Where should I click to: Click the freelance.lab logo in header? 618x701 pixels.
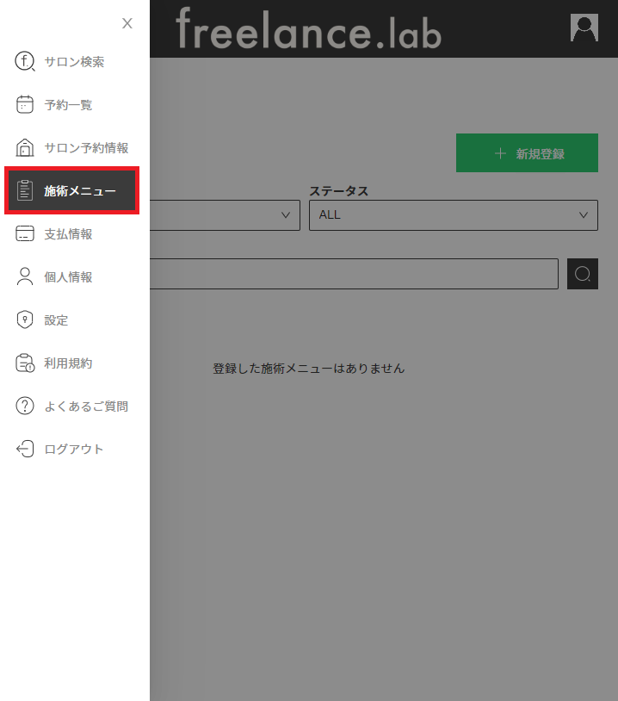point(308,29)
